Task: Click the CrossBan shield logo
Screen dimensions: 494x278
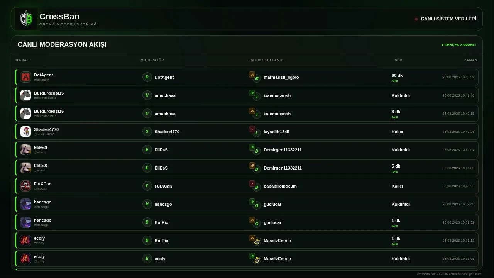Action: [x=26, y=19]
